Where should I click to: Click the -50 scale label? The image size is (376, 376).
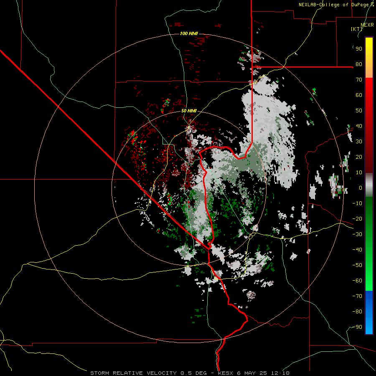point(357,265)
